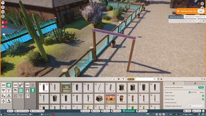Open the Exhibit Trading menu tab
This screenshot has height=116, width=206.
[x=37, y=111]
